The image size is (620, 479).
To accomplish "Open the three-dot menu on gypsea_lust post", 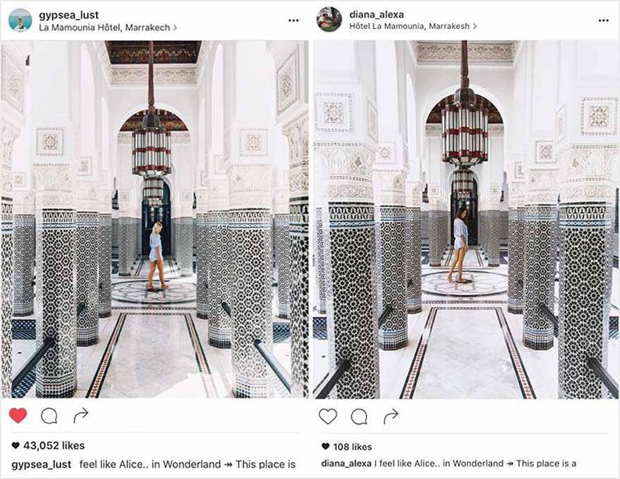I will point(293,21).
